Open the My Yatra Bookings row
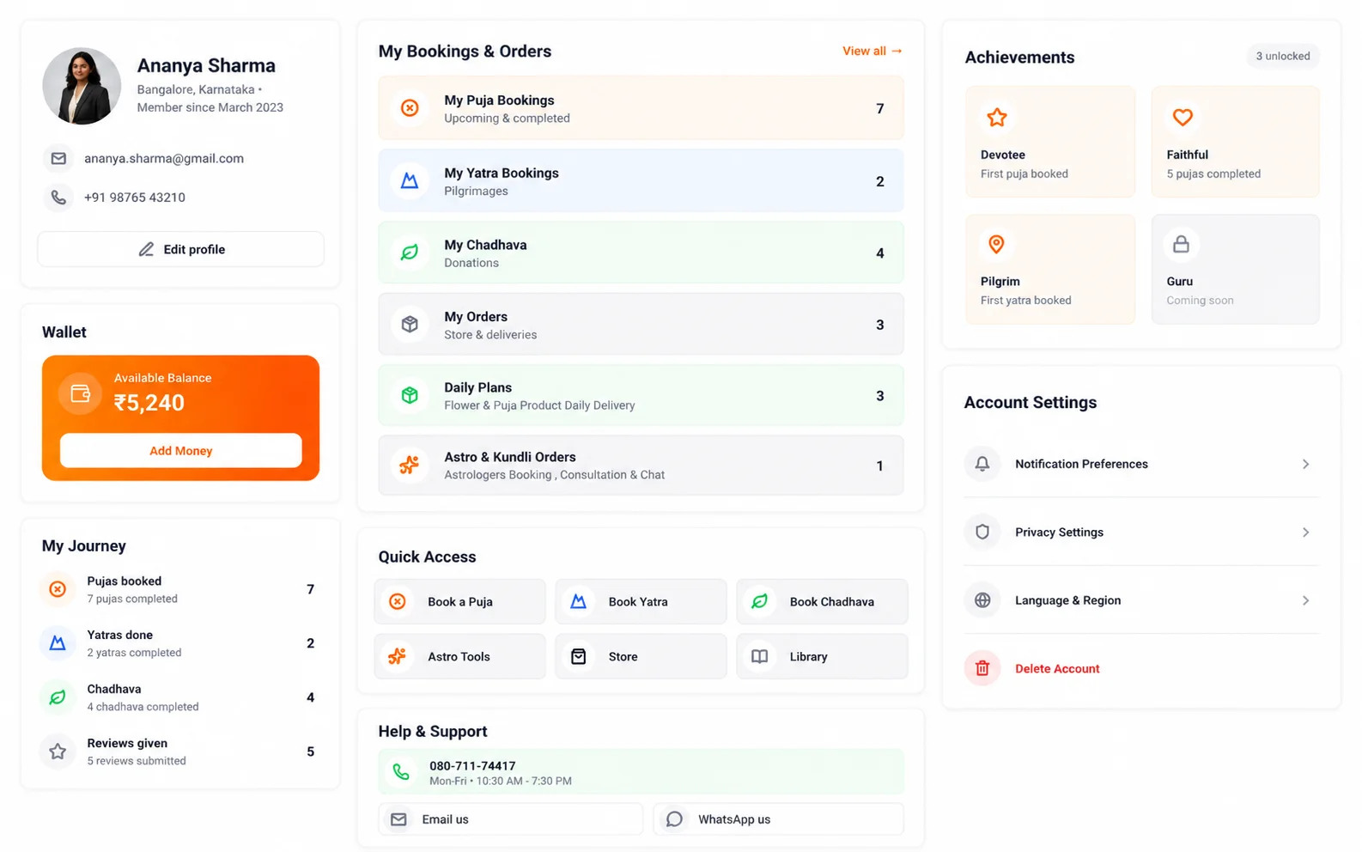This screenshot has width=1362, height=852. click(641, 181)
